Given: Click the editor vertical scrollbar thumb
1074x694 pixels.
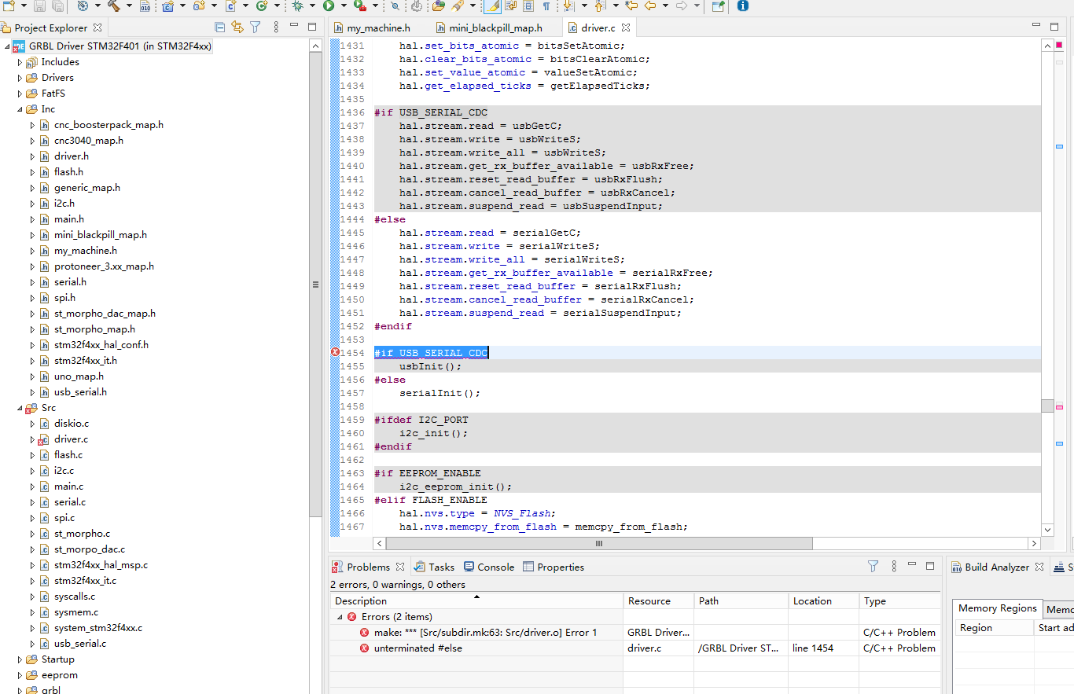Looking at the screenshot, I should point(1047,406).
